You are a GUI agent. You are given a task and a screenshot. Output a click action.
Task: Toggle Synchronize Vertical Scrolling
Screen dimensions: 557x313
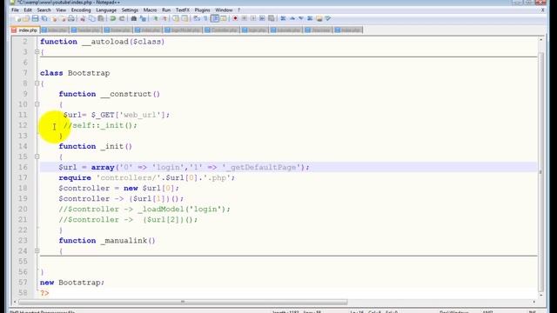coord(176,18)
